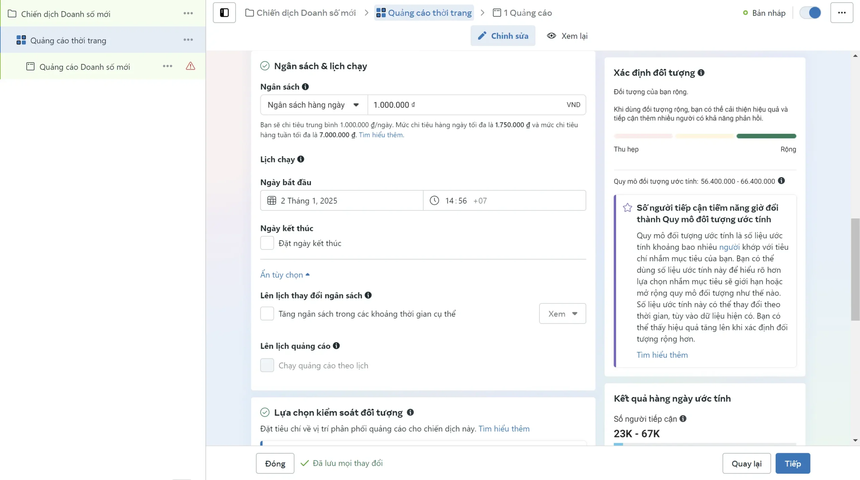Viewport: 860px width, 480px height.
Task: Click the star icon in the audience size notice
Action: tap(627, 208)
